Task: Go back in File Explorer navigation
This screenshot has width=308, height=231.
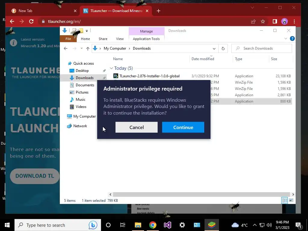Action: (66, 48)
